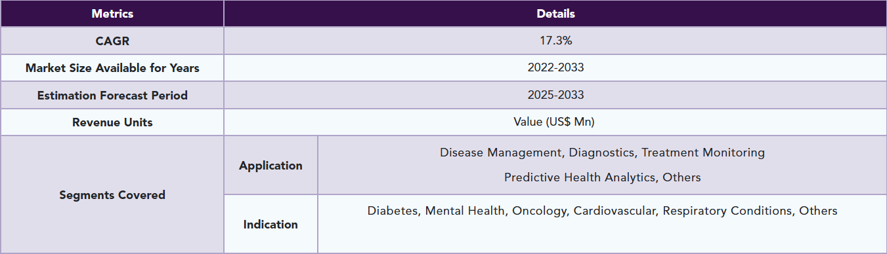Click the 2022-2033 value cell

555,68
